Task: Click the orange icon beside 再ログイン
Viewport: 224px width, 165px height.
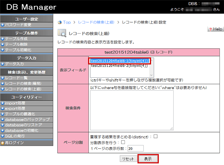Action: (3, 143)
